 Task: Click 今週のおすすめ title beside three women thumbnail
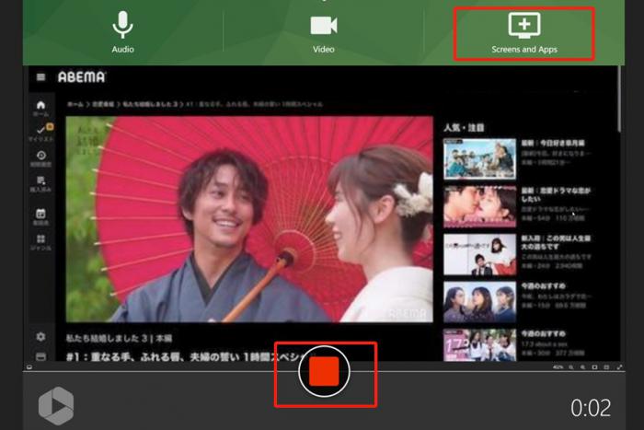click(x=544, y=285)
